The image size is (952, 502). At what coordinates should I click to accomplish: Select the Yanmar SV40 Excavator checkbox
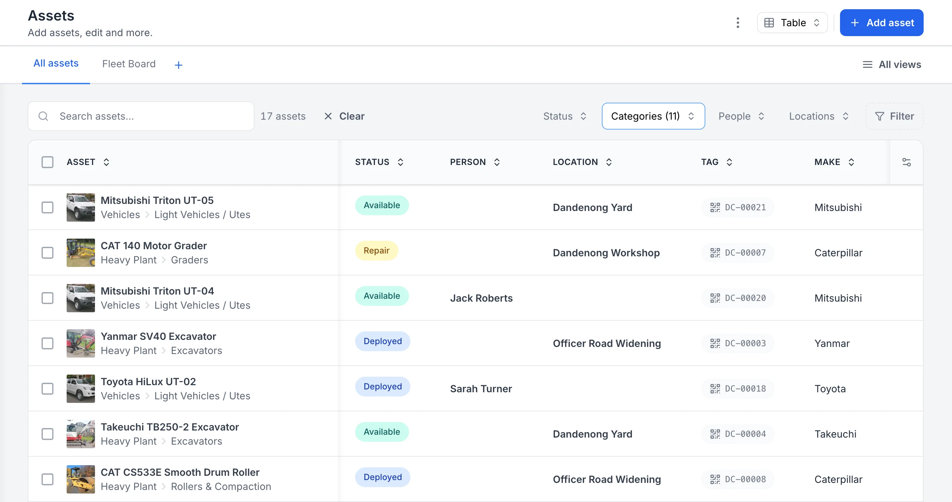click(x=47, y=343)
